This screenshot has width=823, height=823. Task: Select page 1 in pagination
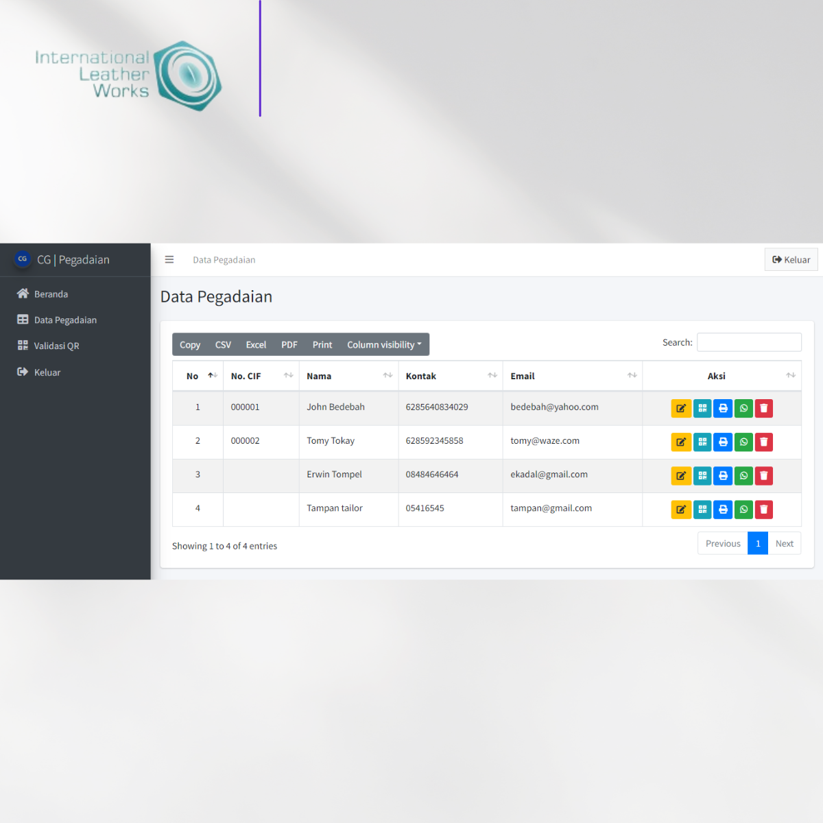[x=758, y=543]
